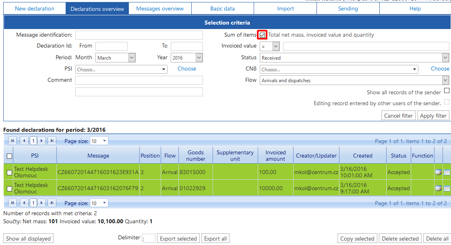Focus the Declaration Id From field

click(111, 46)
